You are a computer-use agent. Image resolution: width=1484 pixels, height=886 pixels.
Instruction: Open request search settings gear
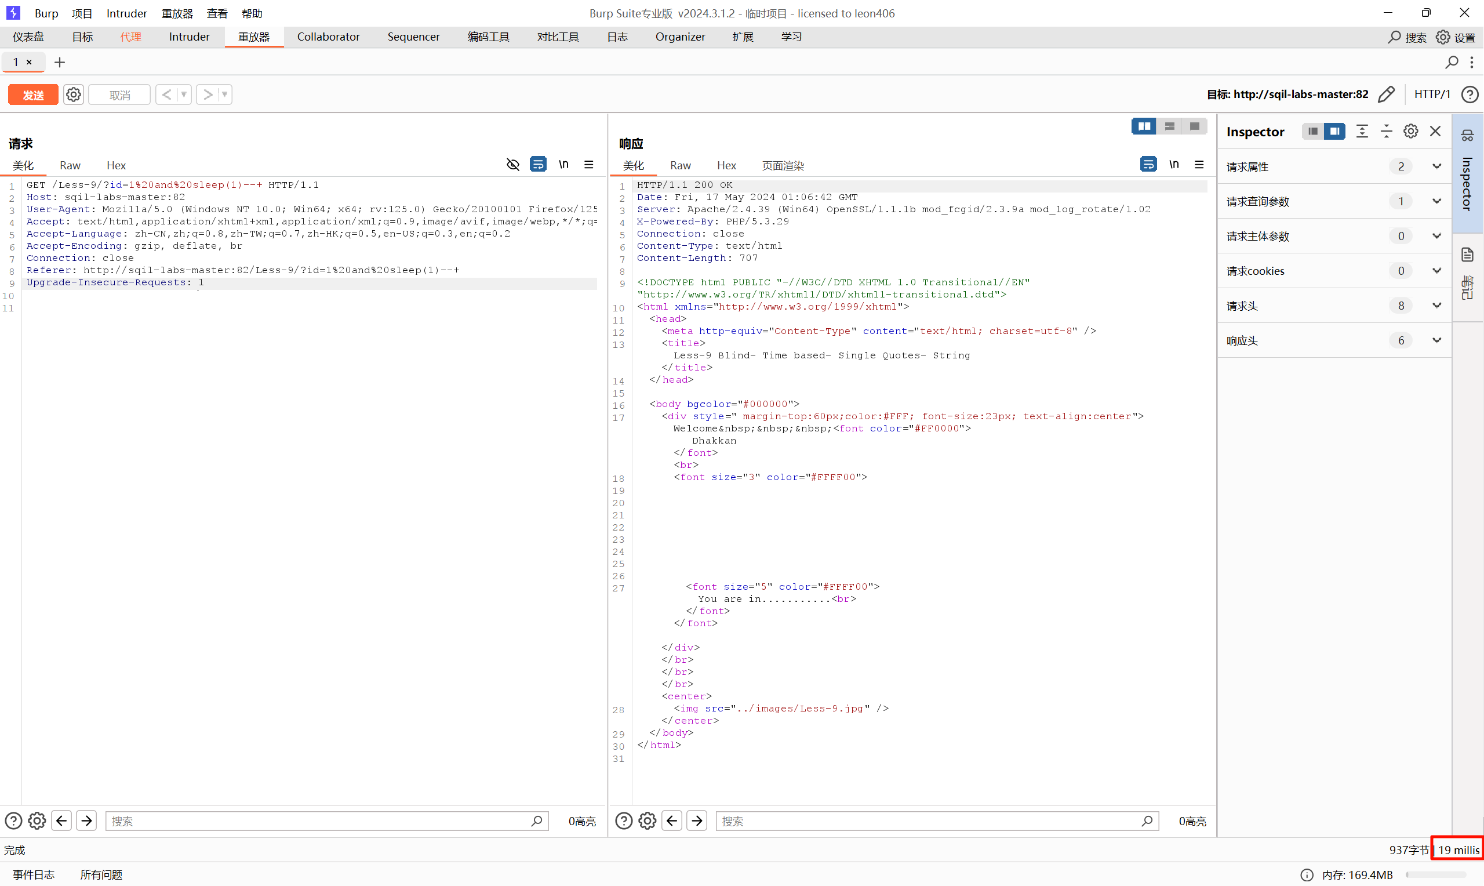coord(37,821)
